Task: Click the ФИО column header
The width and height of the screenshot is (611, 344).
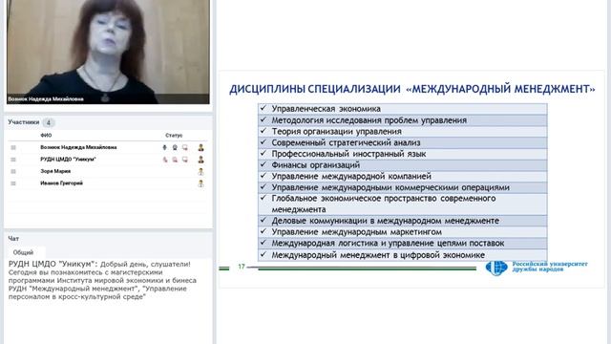Action: coord(46,136)
